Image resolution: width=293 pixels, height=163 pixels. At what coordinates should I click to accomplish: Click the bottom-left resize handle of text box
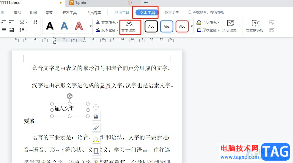click(52, 116)
